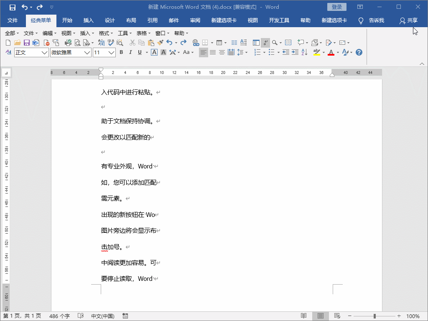428x321 pixels.
Task: Open Print Preview magnifier page icon
Action: tap(78, 43)
